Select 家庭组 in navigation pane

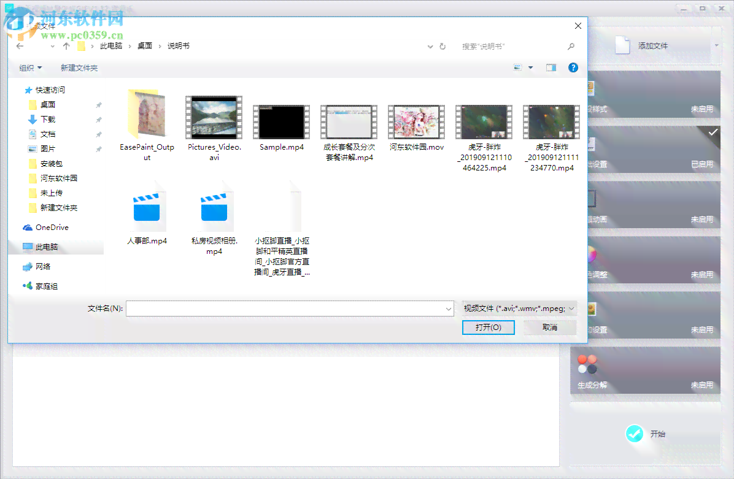(x=47, y=286)
